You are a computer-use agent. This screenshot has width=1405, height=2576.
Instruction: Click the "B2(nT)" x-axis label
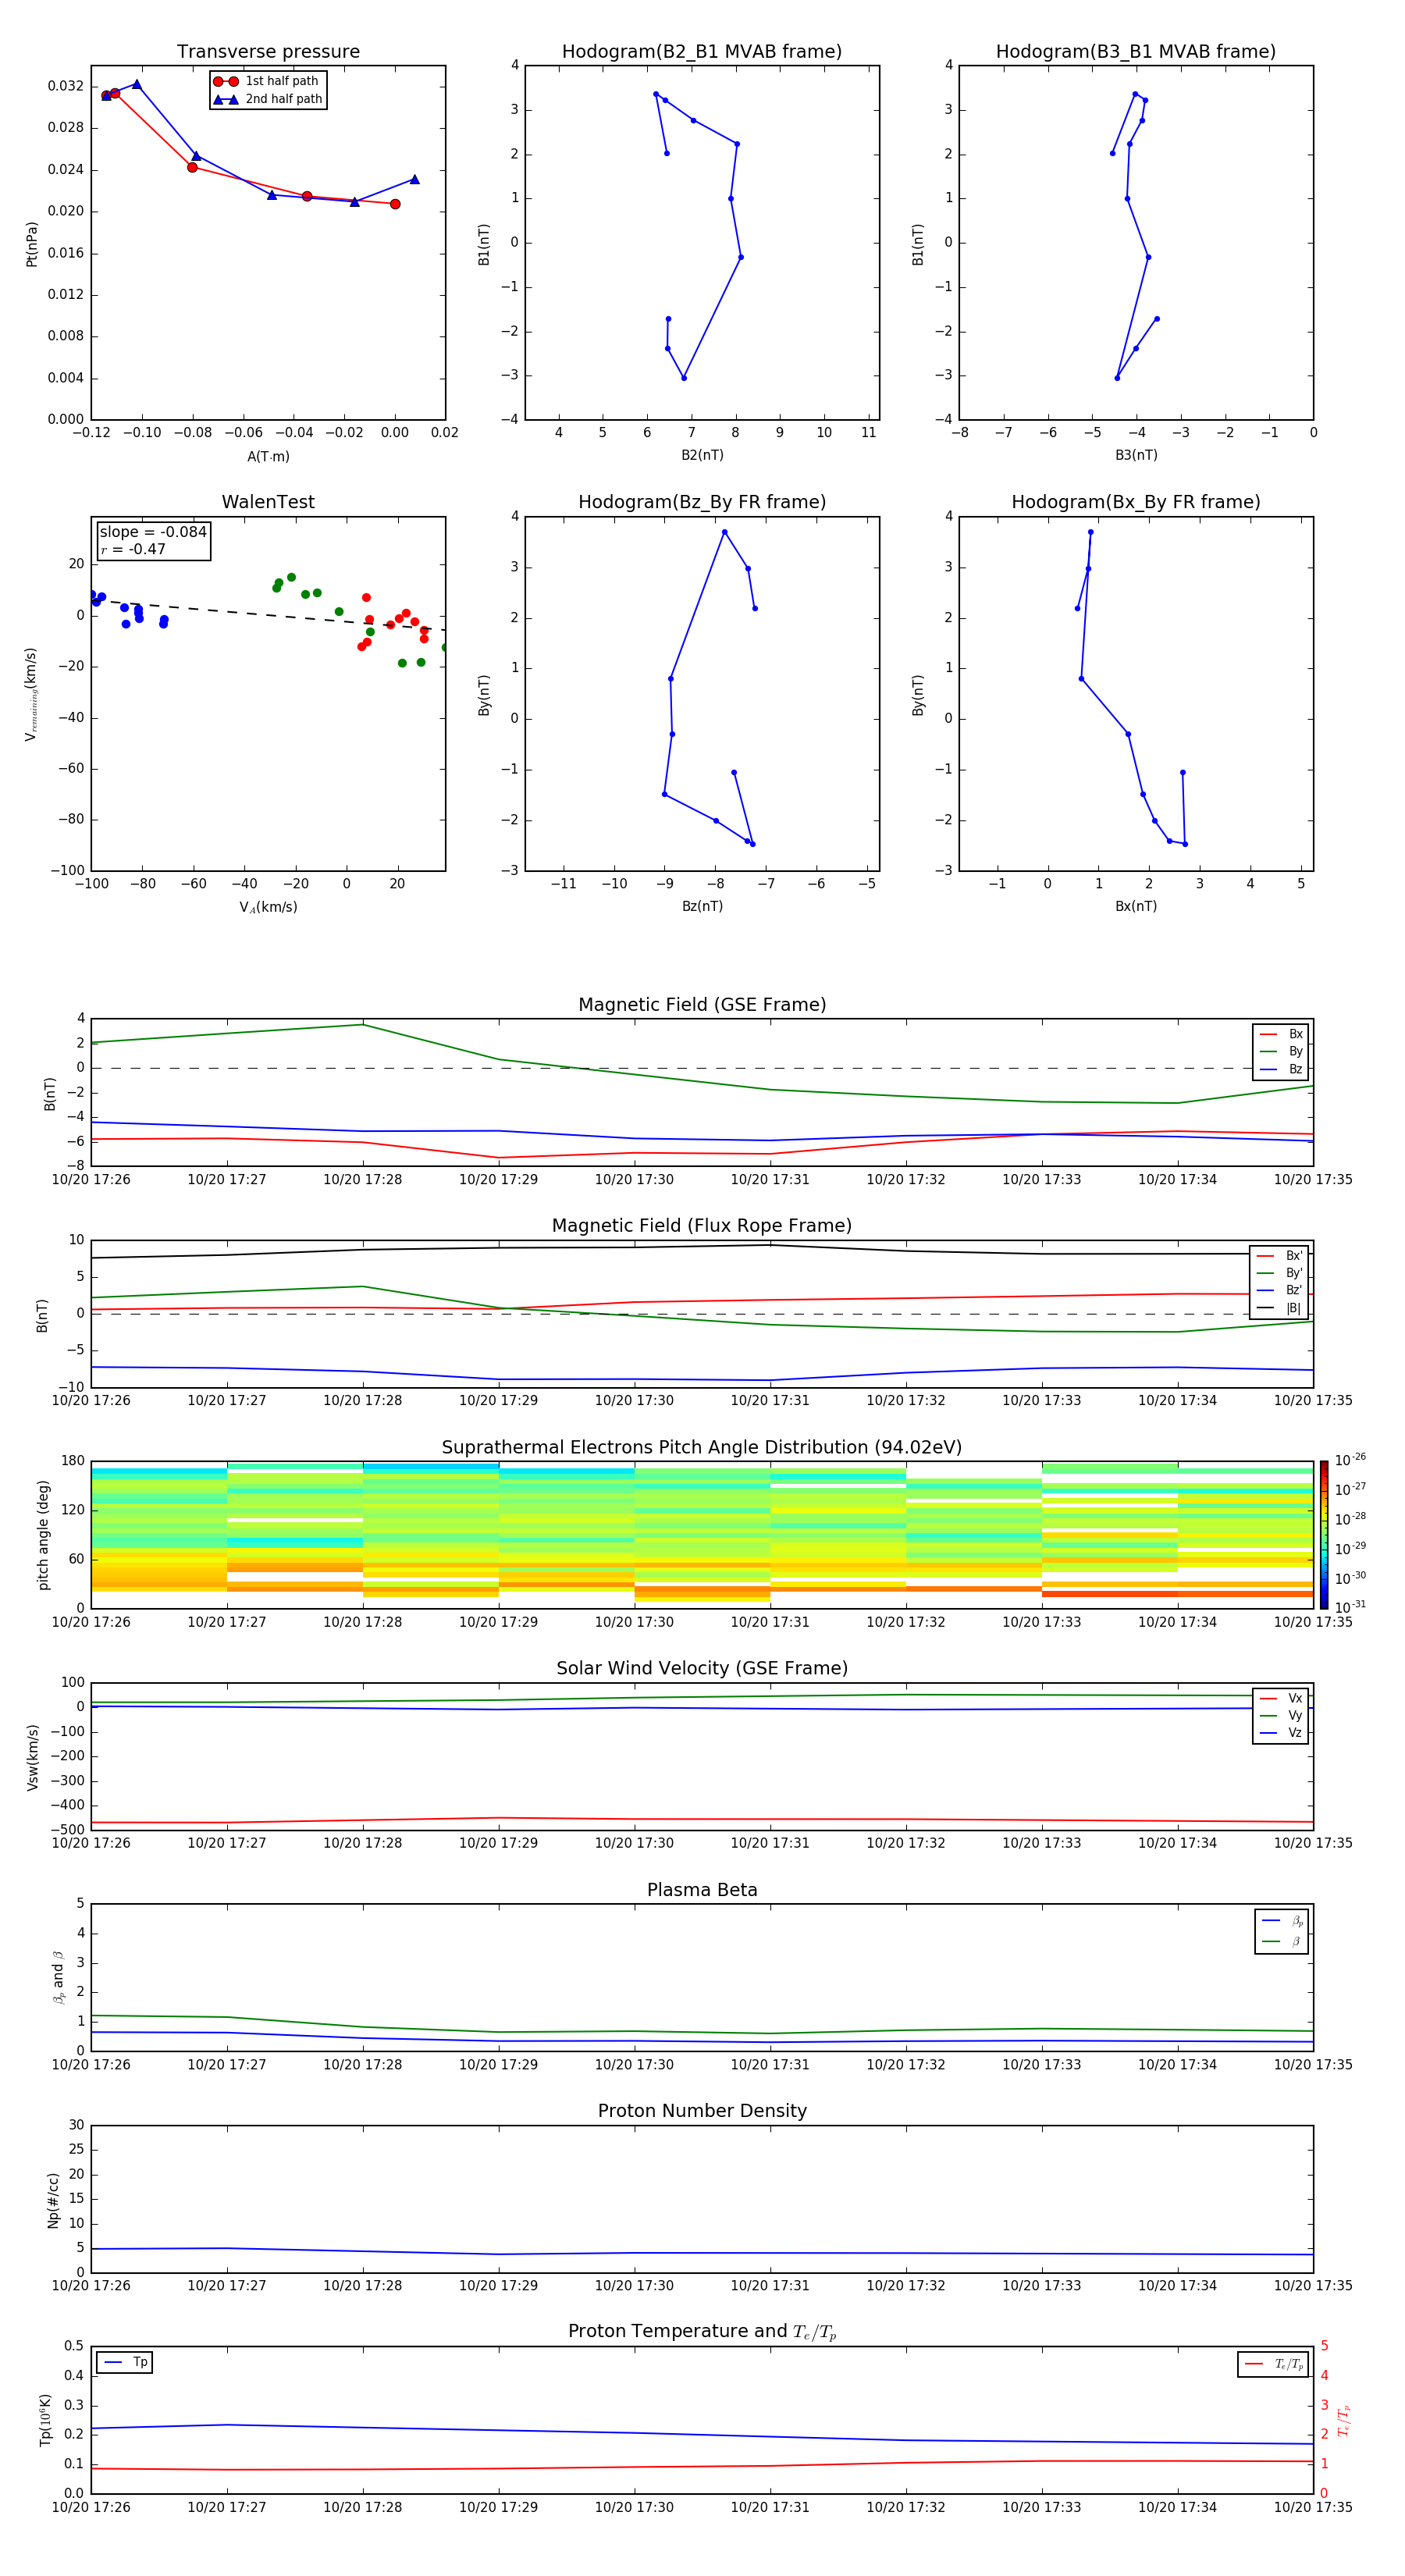[x=702, y=455]
